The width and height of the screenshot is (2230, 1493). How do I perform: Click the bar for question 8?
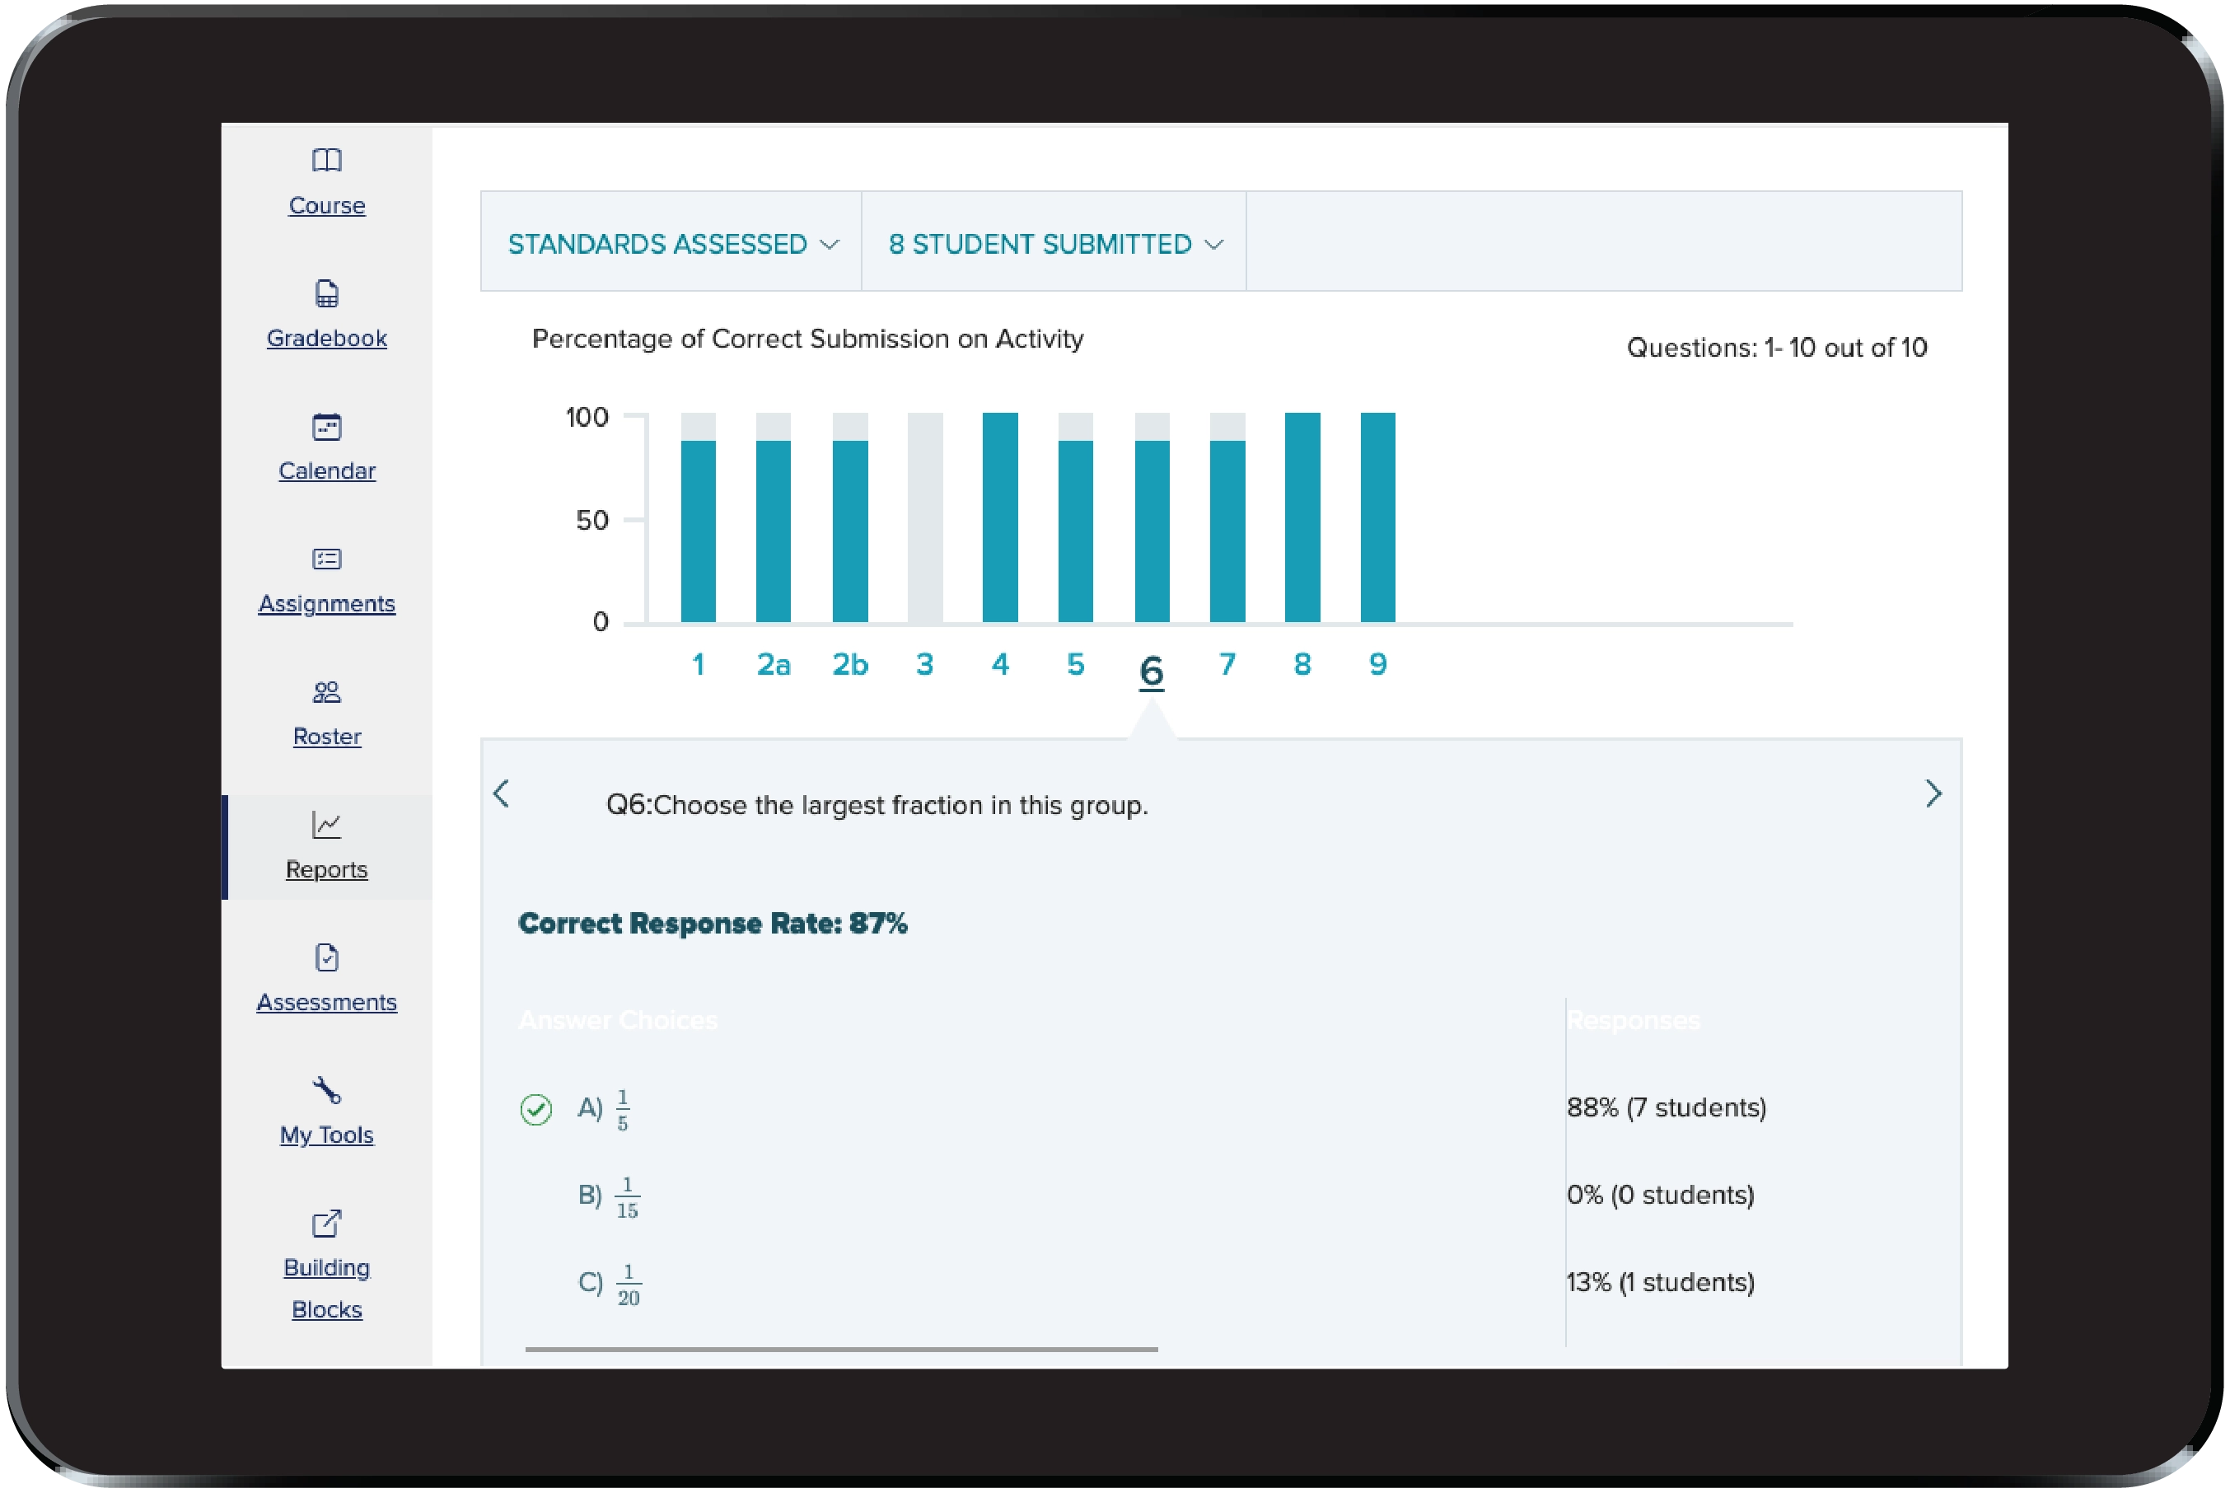1302,517
